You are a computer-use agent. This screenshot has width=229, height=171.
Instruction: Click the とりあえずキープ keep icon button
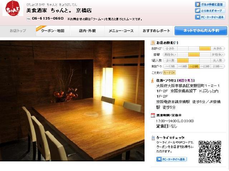(x=210, y=11)
